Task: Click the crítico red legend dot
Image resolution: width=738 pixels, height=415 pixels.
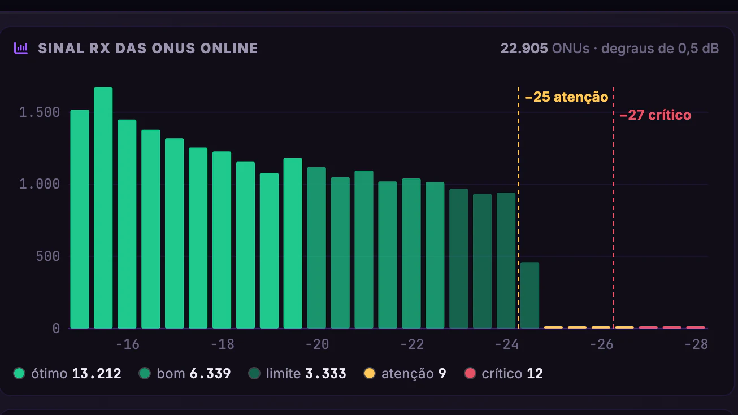Action: (470, 373)
